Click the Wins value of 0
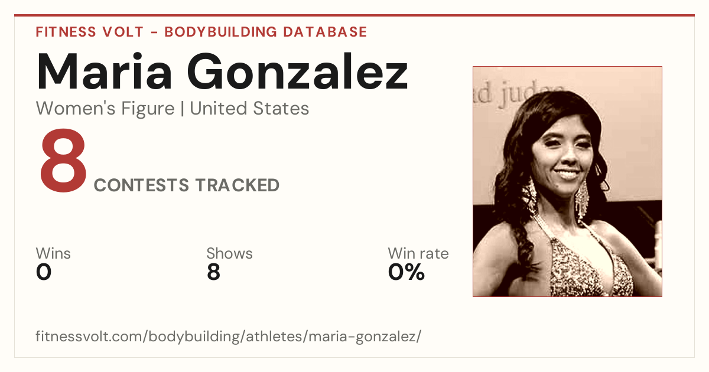Viewport: 709px width, 372px height. pos(44,272)
